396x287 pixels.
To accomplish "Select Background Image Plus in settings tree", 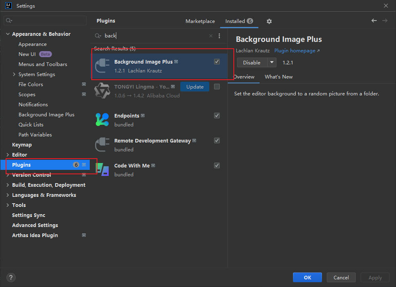I will [x=46, y=114].
